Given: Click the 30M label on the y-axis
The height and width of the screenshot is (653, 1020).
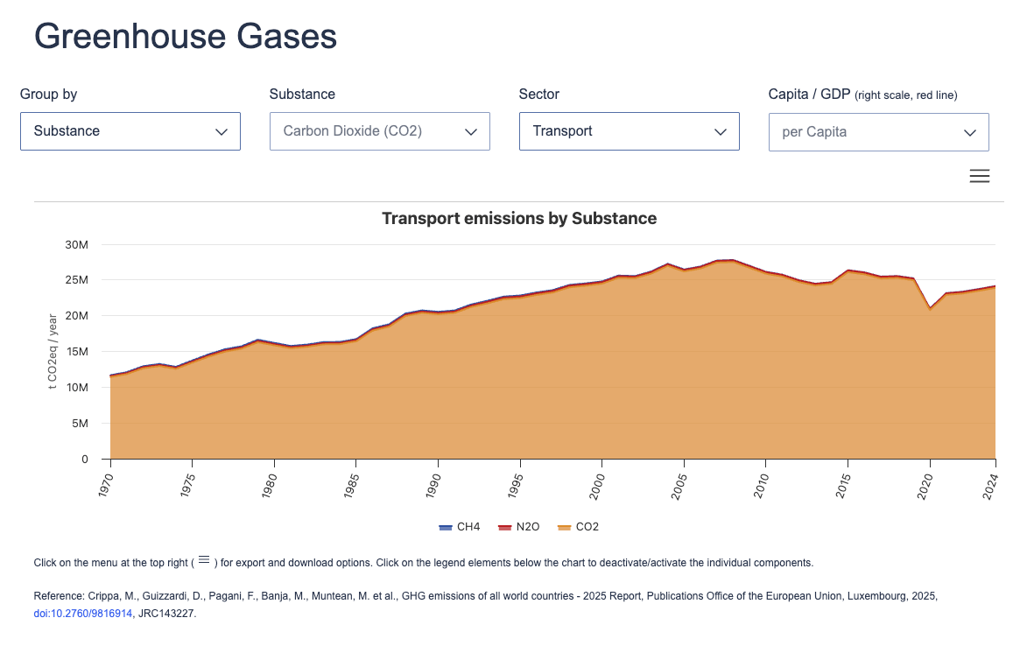Looking at the screenshot, I should pos(77,244).
